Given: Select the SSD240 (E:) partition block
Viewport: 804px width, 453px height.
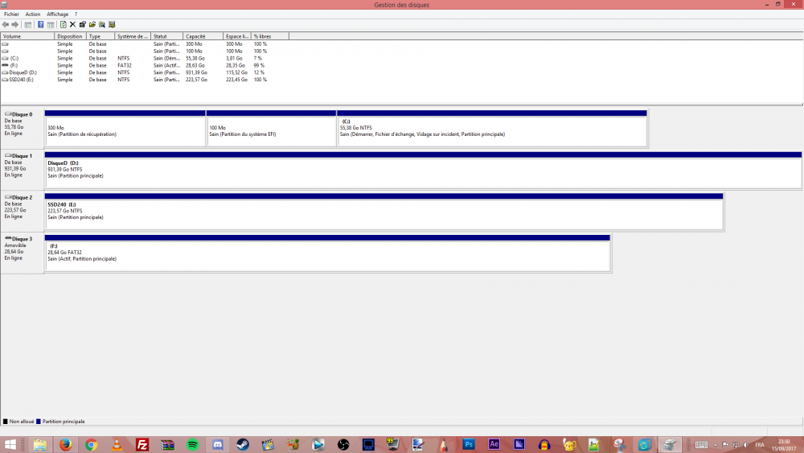Looking at the screenshot, I should tap(384, 212).
